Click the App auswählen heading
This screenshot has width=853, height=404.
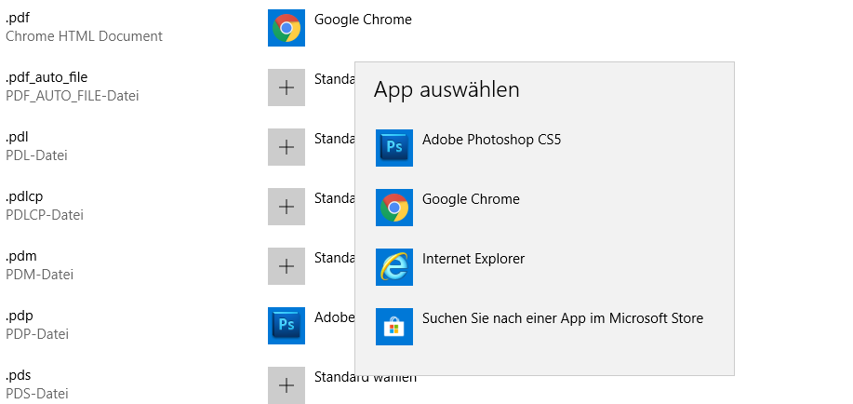pyautogui.click(x=446, y=90)
